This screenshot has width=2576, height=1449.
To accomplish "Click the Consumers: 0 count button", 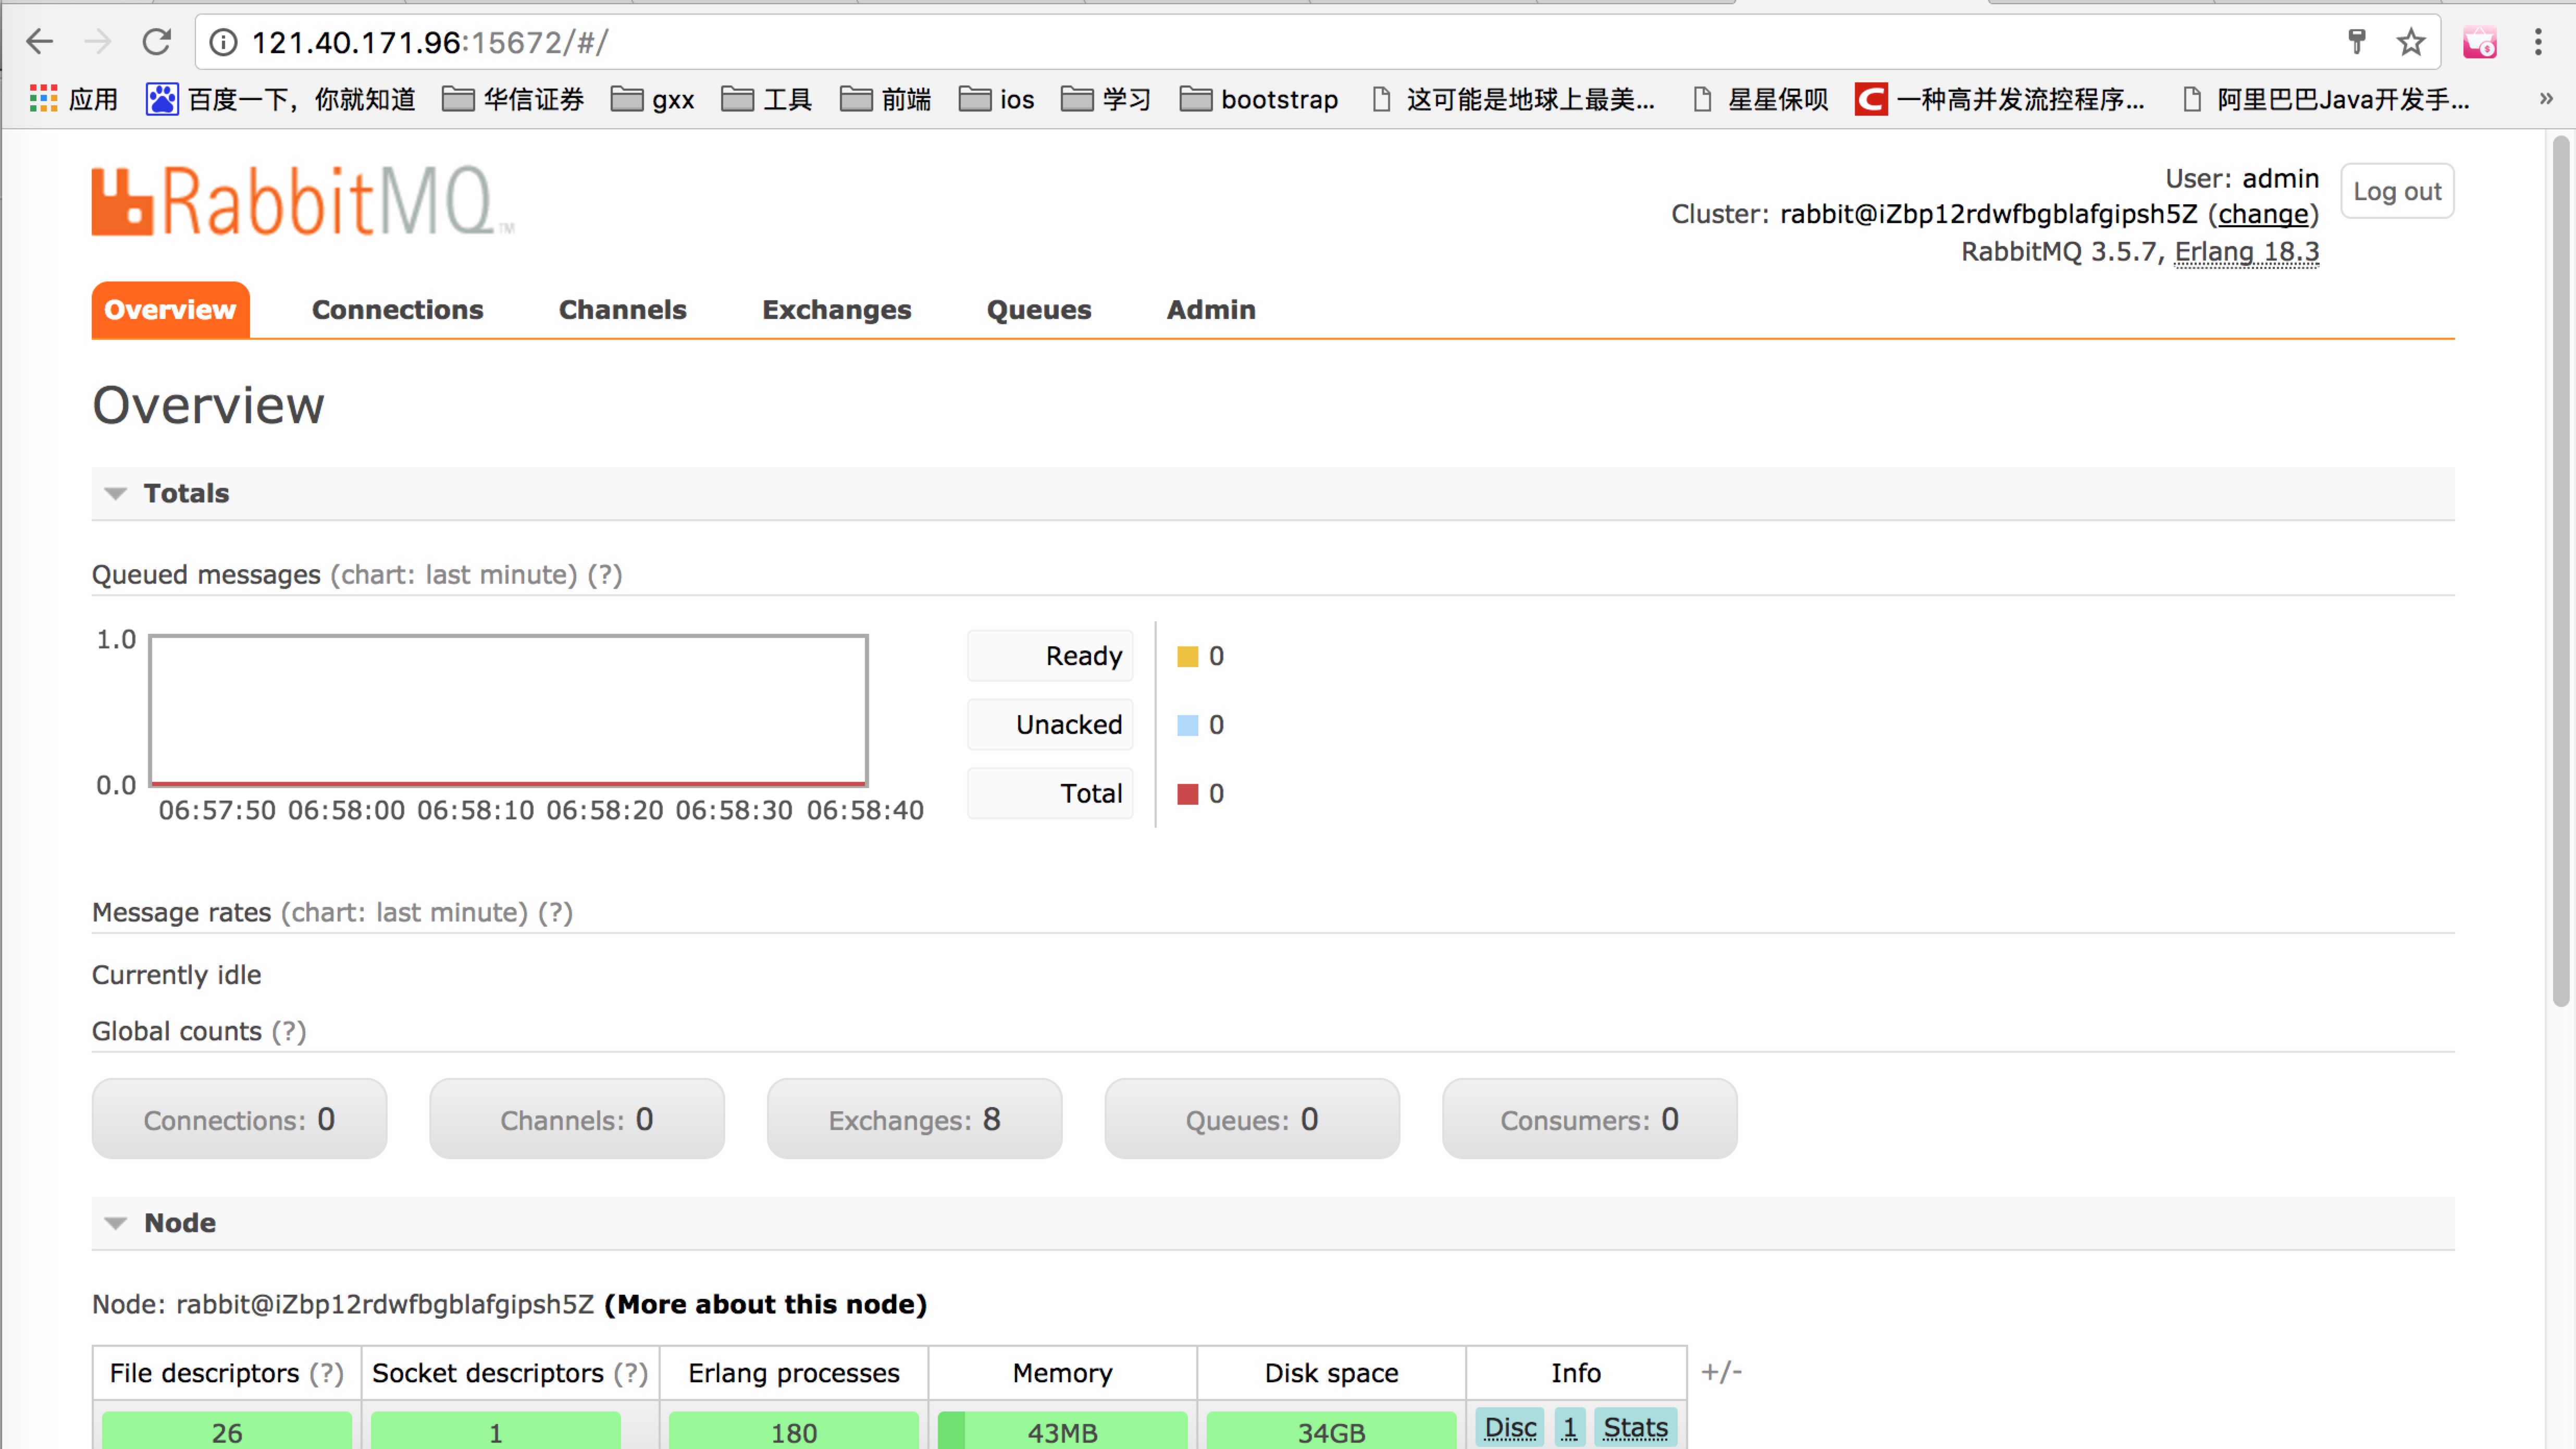I will coord(1589,1119).
